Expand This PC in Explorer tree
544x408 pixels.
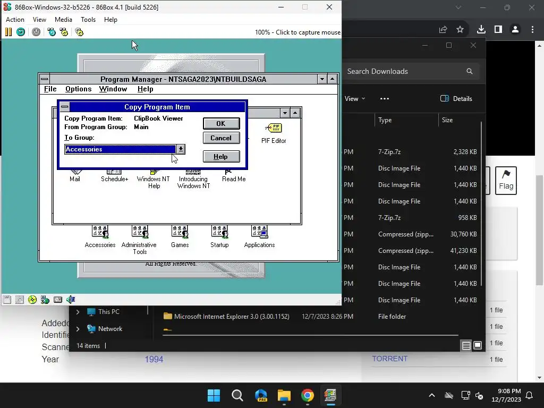(78, 312)
